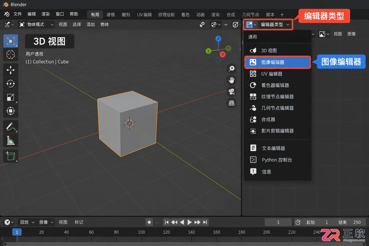The width and height of the screenshot is (369, 246).
Task: Jump to the first frame
Action: point(167,222)
